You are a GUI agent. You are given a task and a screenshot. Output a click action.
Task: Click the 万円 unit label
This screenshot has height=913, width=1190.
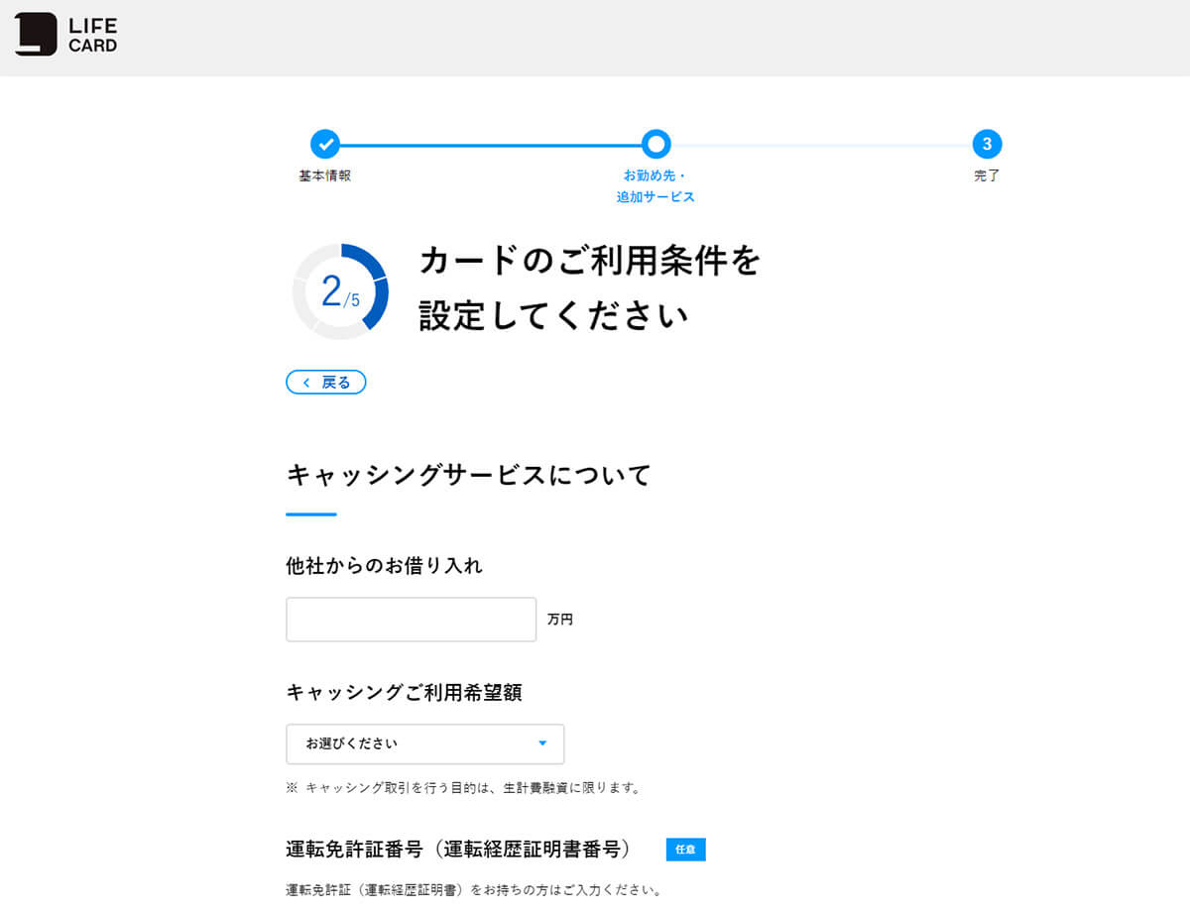tap(560, 620)
